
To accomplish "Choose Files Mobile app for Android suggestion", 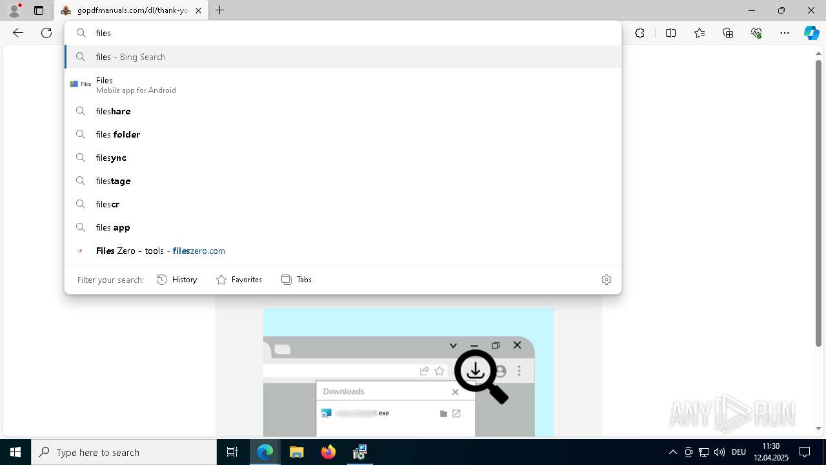I will pyautogui.click(x=343, y=85).
